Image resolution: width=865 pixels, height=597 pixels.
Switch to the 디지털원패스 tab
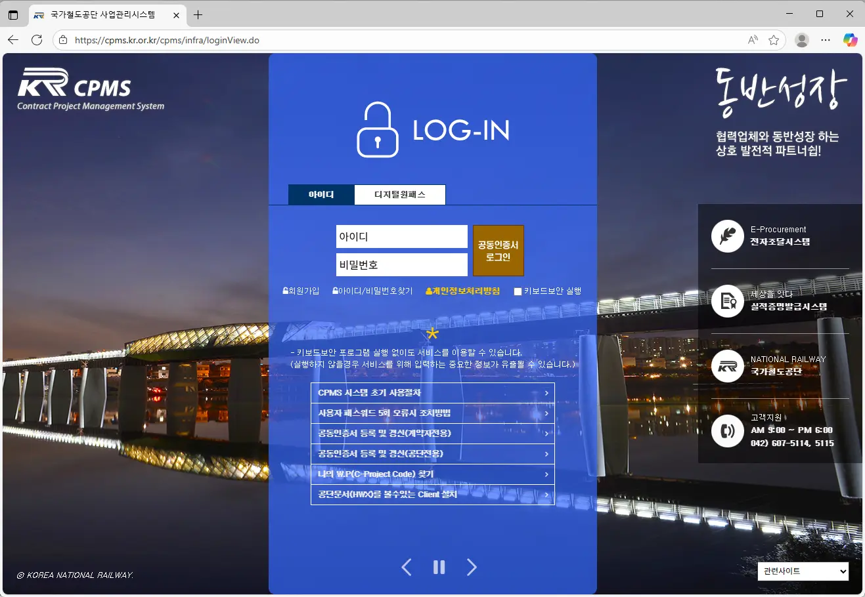[x=399, y=195]
